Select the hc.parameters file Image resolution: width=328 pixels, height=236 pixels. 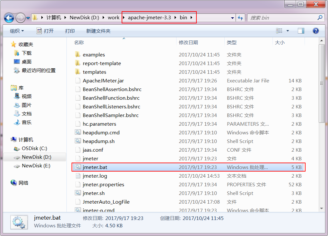tap(99, 124)
